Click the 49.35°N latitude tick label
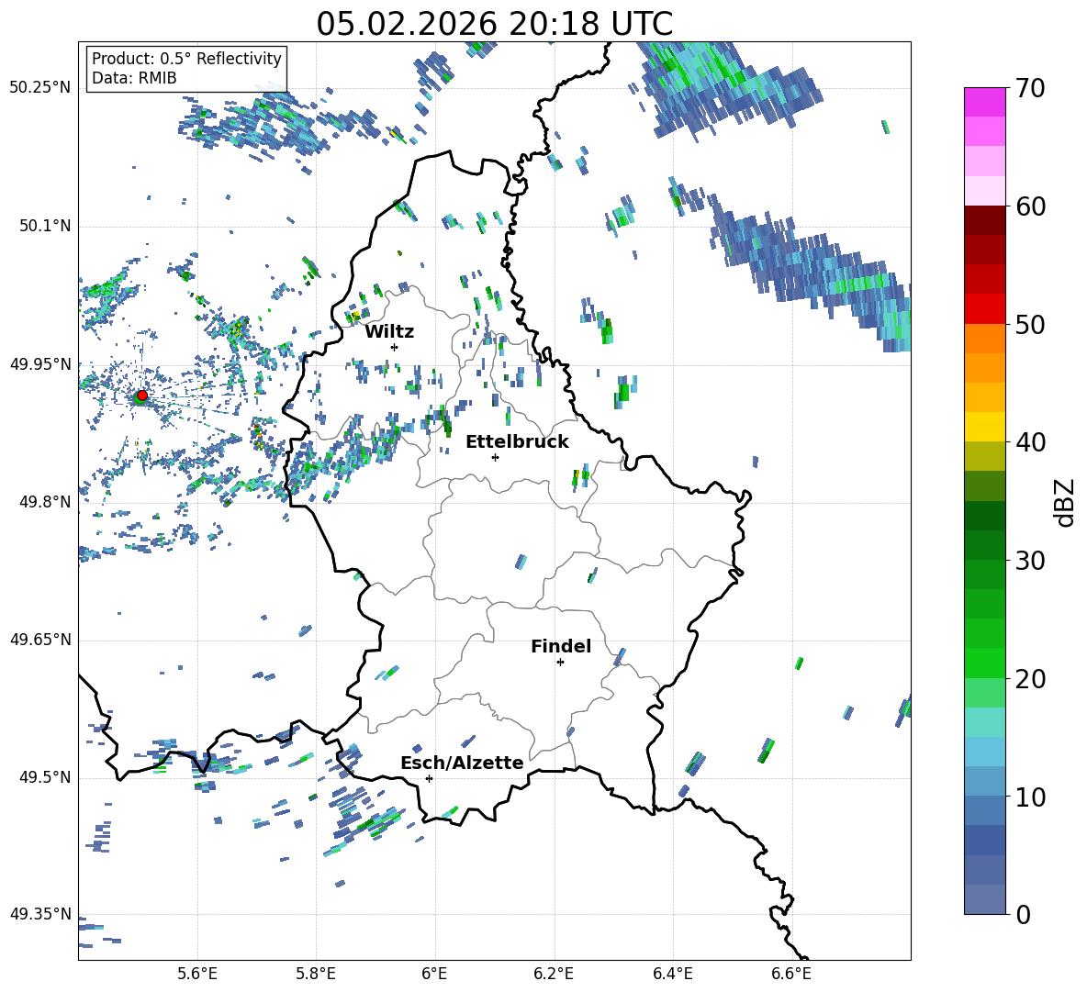The height and width of the screenshot is (992, 1087). (x=40, y=914)
